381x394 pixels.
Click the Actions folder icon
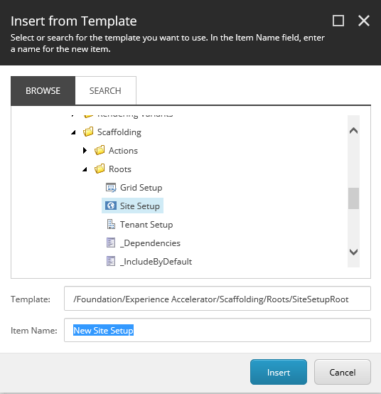point(100,150)
